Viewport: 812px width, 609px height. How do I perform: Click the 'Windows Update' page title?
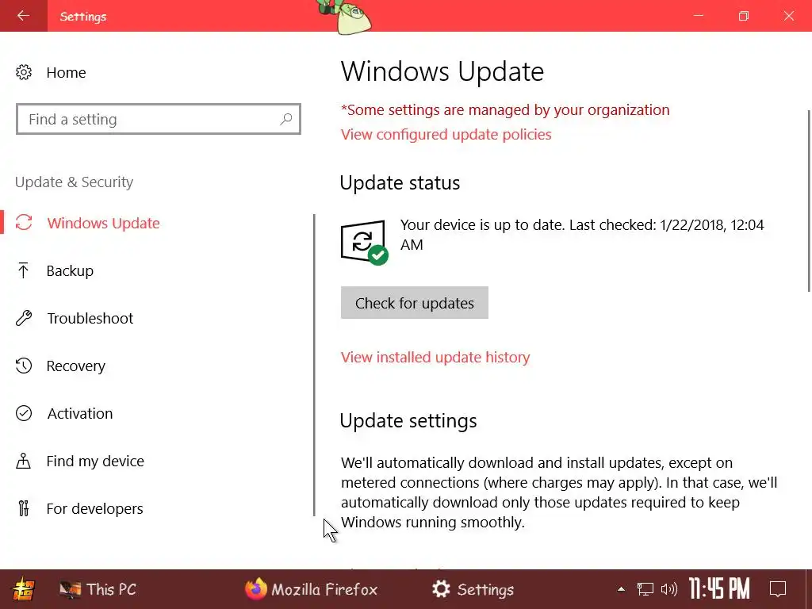[442, 71]
